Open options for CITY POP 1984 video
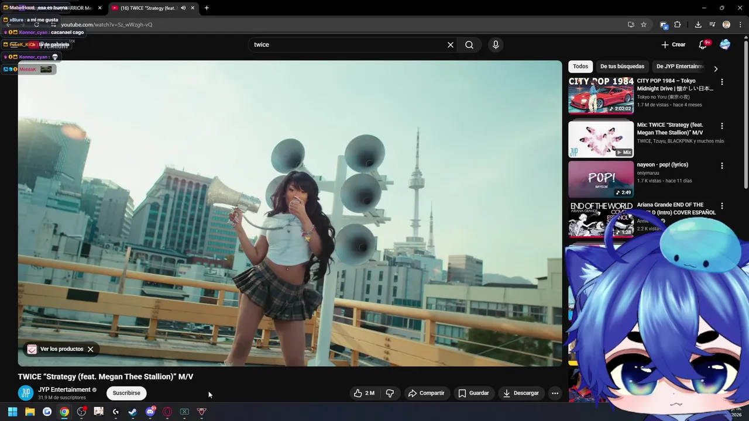Screen dimensions: 749x421 pyautogui.click(x=722, y=82)
